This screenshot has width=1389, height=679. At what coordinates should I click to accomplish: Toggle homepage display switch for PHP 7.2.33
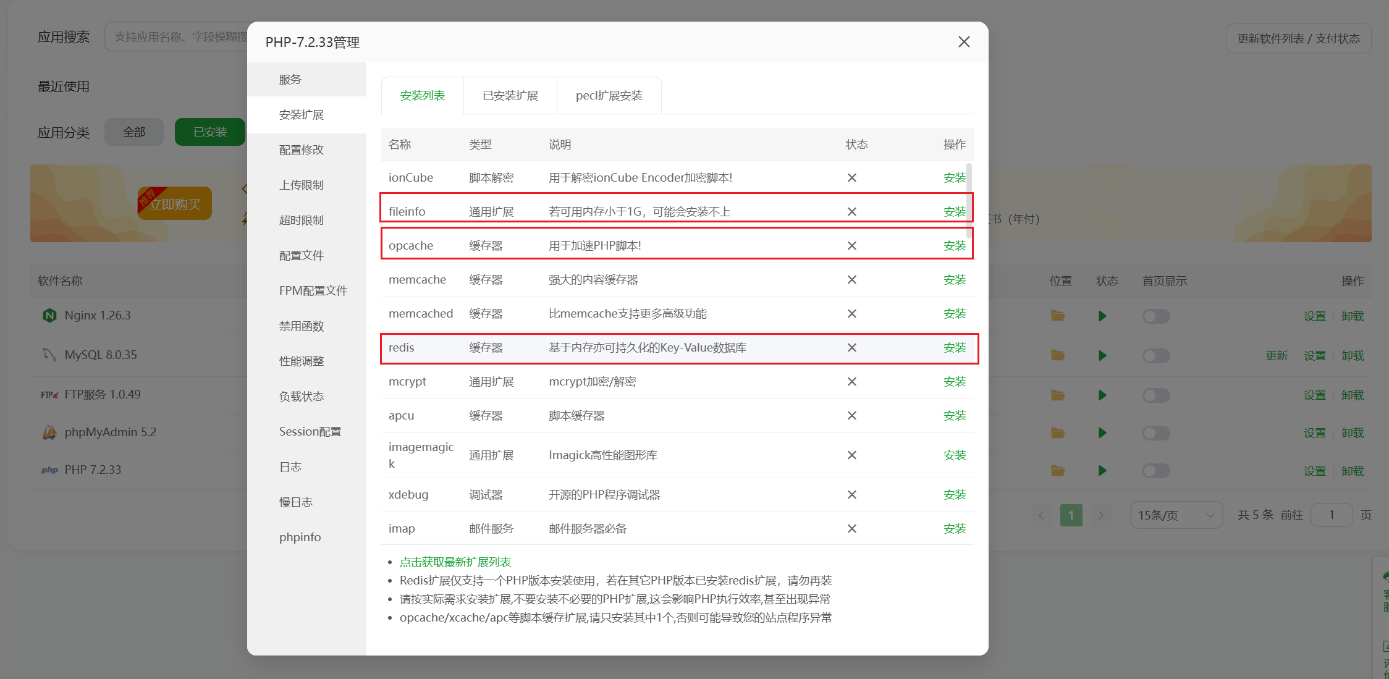click(1156, 471)
